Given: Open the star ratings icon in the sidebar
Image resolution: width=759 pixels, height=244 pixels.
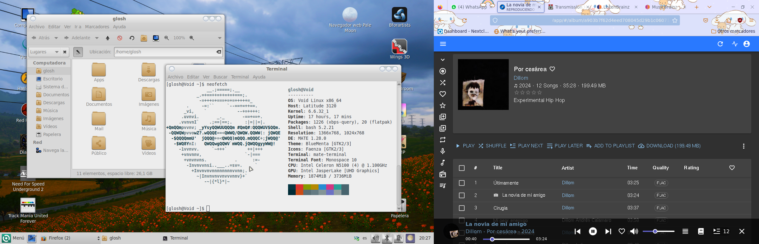Looking at the screenshot, I should (443, 105).
